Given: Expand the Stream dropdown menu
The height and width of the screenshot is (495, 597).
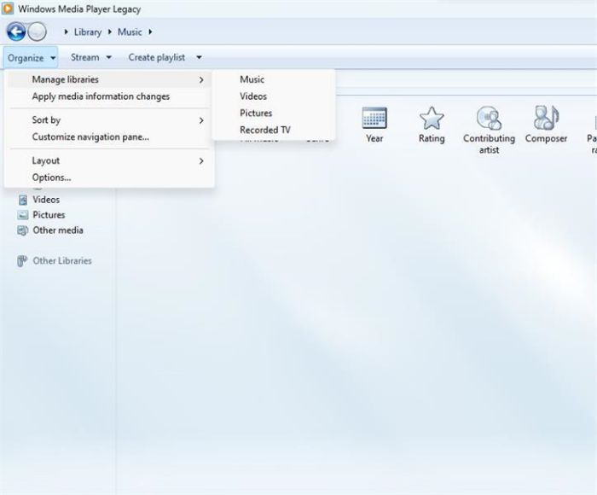Looking at the screenshot, I should tap(90, 58).
